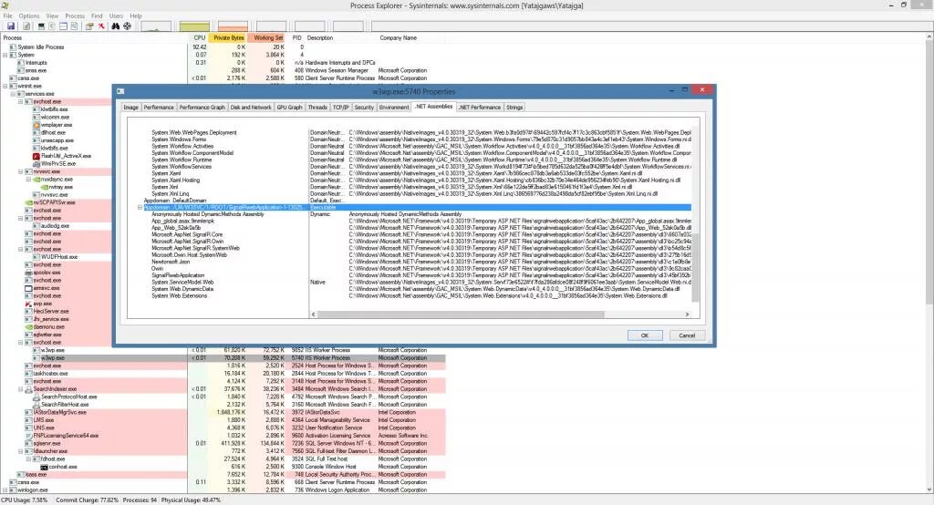Open the System Information toolbar icon
The image size is (934, 505).
(41, 26)
